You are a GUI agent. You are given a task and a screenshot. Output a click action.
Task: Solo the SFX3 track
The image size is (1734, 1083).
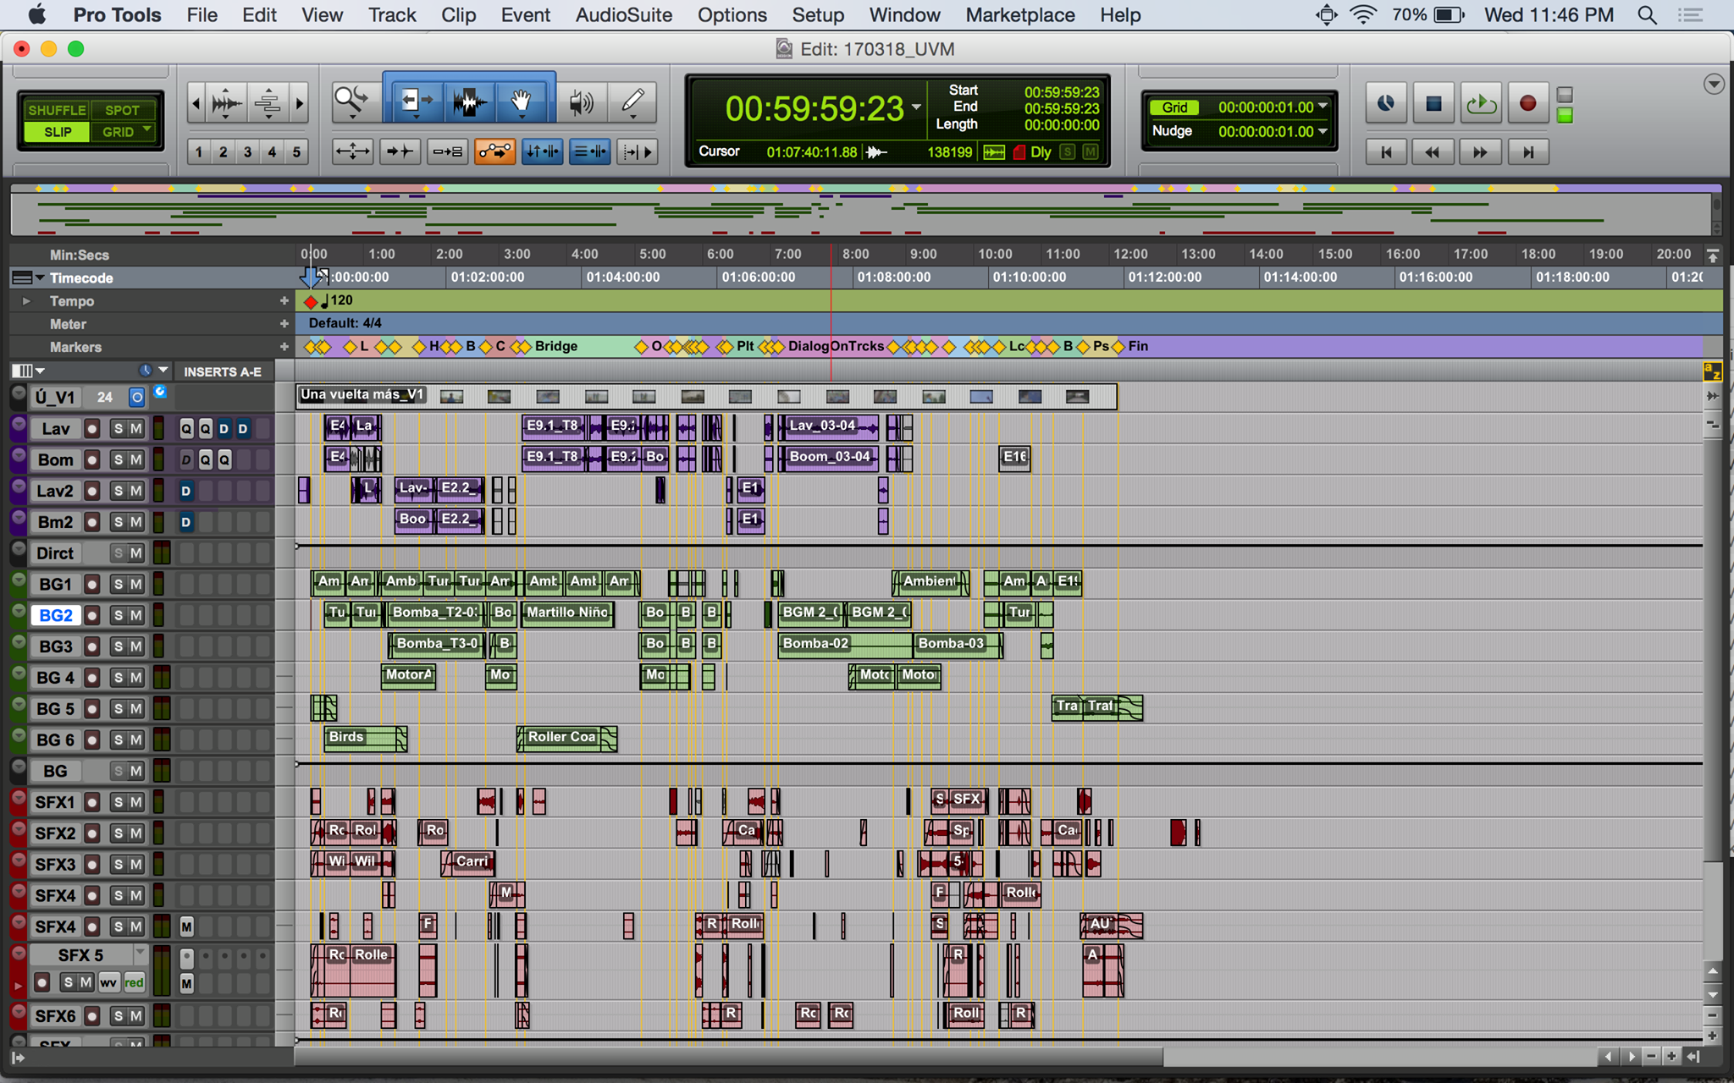coord(119,865)
